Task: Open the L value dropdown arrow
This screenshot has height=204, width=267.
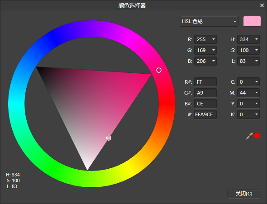Action: tap(257, 61)
